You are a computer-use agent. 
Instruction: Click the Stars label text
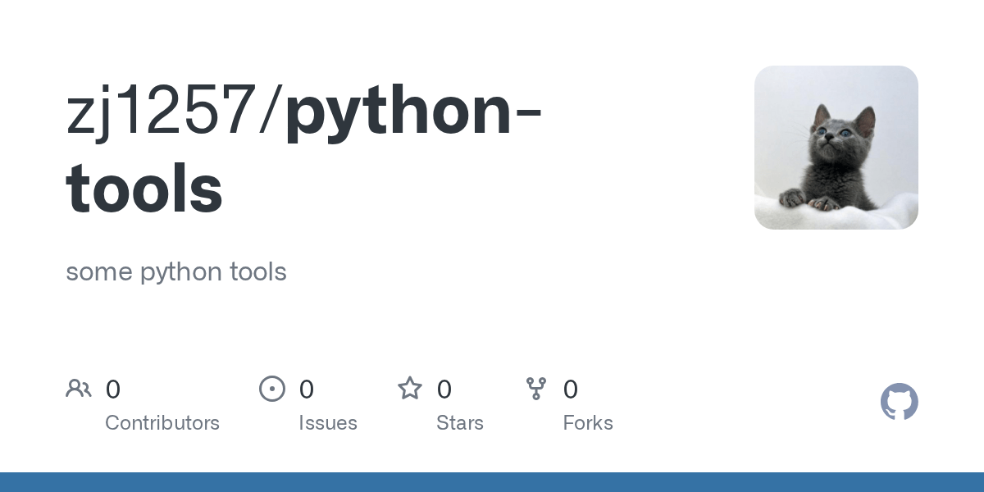click(460, 423)
